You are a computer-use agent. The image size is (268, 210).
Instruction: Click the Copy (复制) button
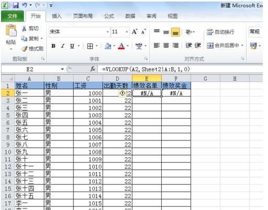(30, 38)
